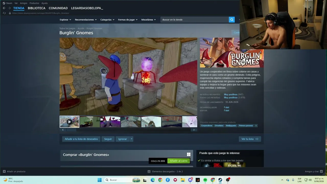The height and width of the screenshot is (184, 327).
Task: Open the Categorías dropdown
Action: coord(107,20)
